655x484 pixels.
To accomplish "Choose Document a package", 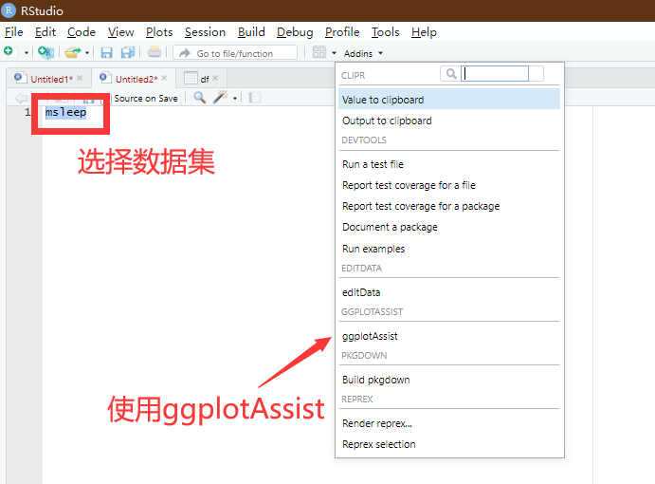I will click(x=449, y=227).
